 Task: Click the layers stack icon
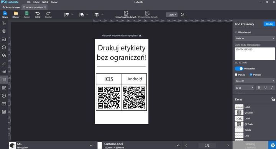click(97, 15)
